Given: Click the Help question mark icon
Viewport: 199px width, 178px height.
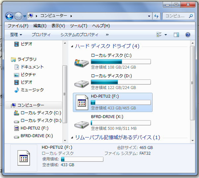Looking at the screenshot, I should (188, 35).
